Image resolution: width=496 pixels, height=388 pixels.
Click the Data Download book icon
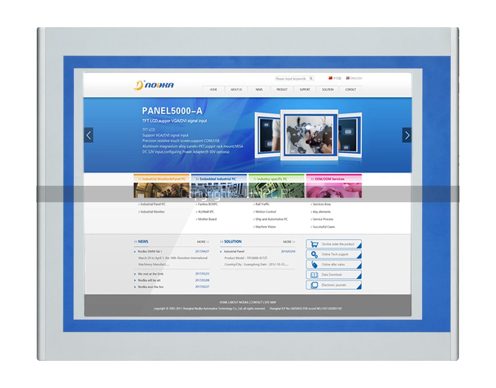click(x=314, y=275)
